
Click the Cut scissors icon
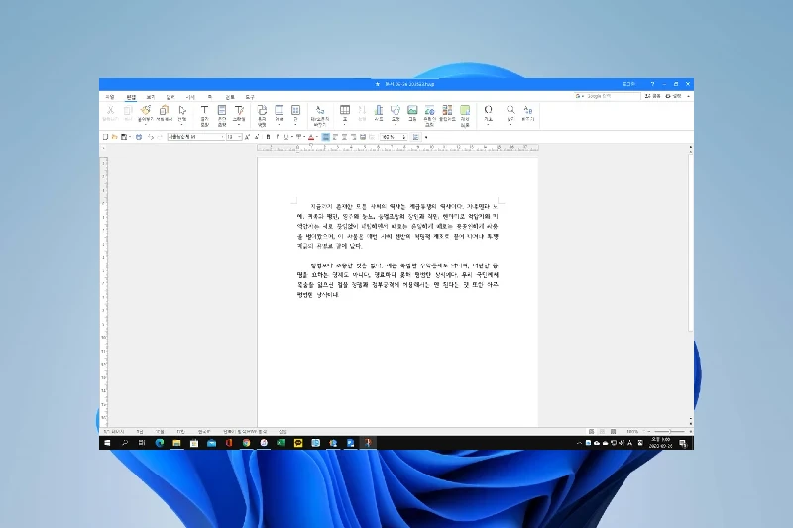pos(110,110)
